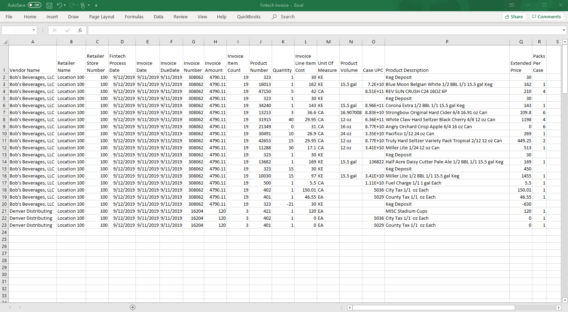
Task: Toggle the AutoSave switch
Action: coord(35,5)
